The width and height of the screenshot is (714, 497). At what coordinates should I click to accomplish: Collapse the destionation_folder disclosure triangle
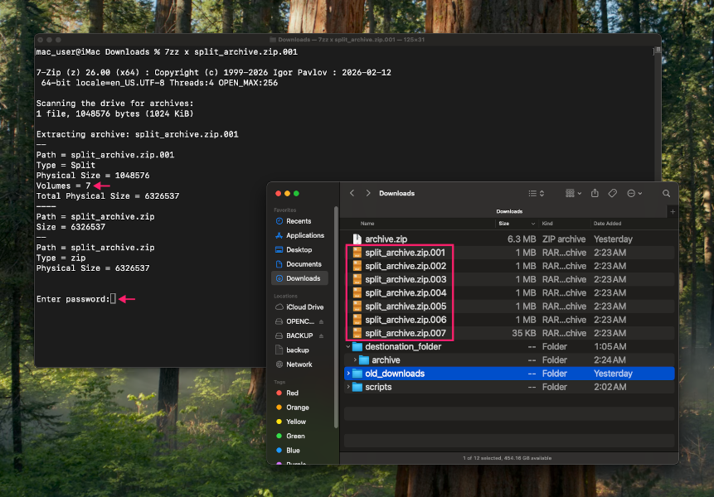click(348, 346)
